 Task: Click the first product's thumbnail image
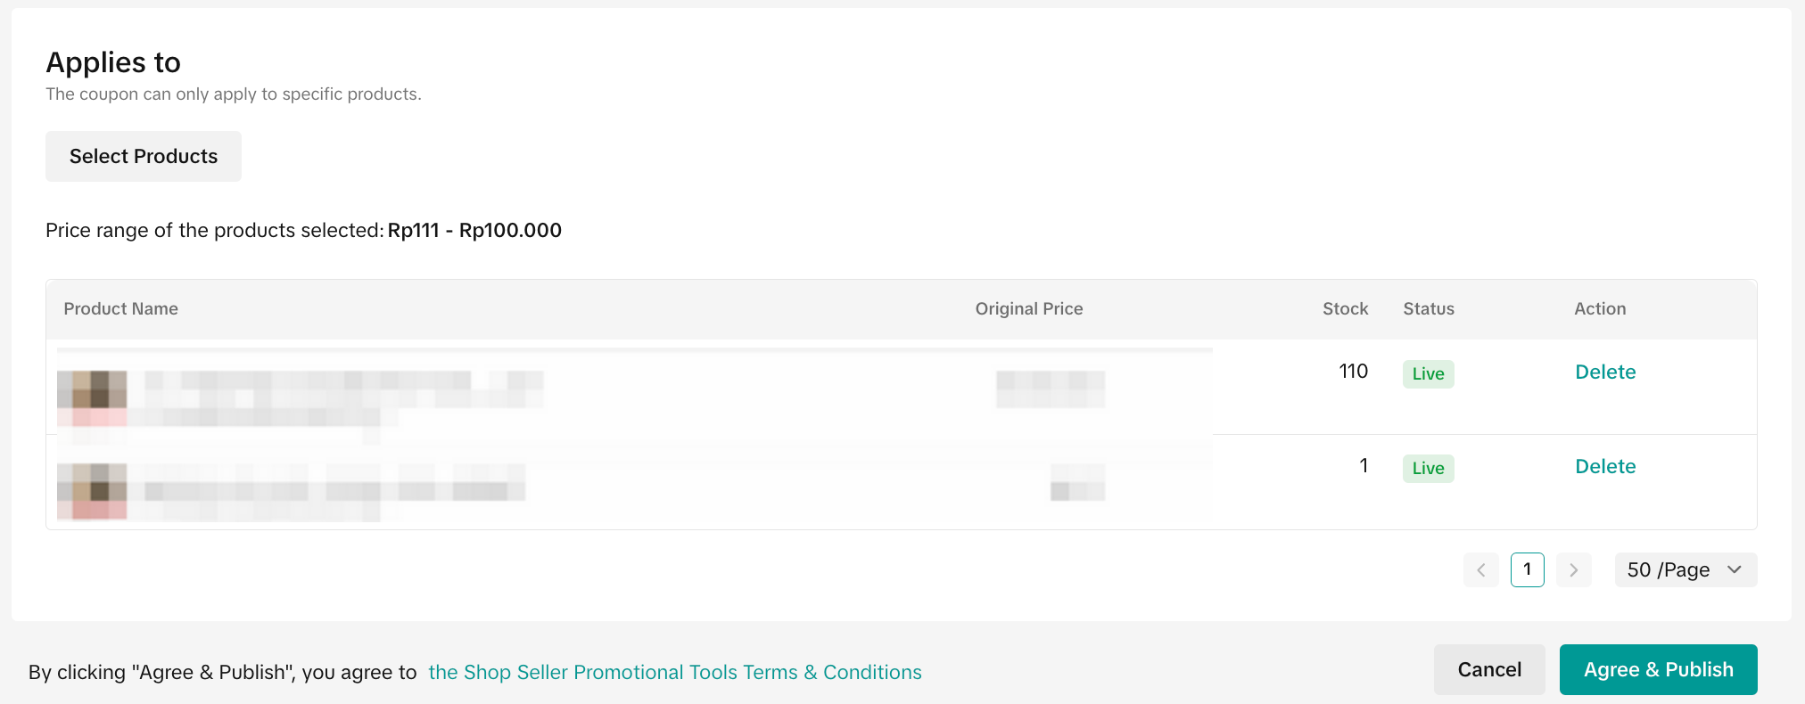[x=92, y=397]
